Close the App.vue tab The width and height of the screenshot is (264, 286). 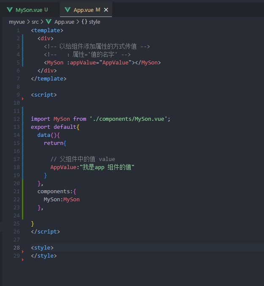point(106,9)
